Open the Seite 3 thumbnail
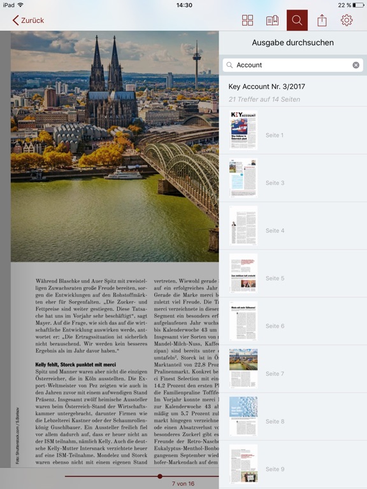Image resolution: width=367 pixels, height=489 pixels. (x=243, y=178)
